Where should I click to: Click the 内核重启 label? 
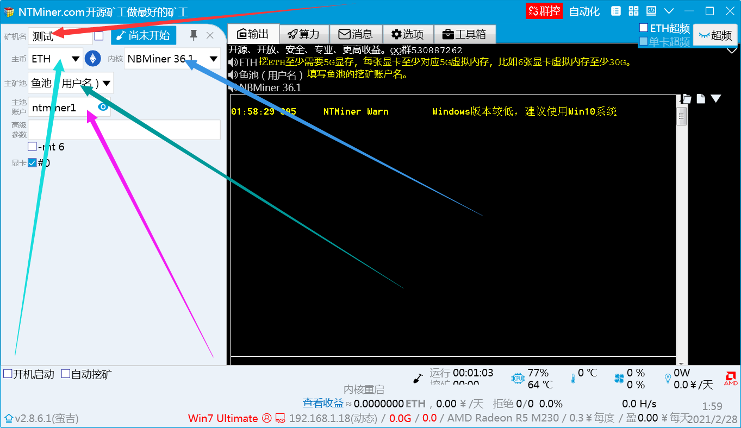tap(364, 389)
